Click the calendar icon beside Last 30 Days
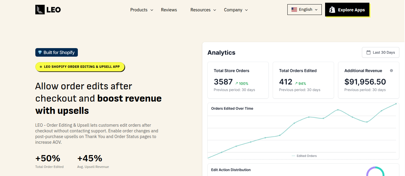The image size is (405, 176). (x=368, y=53)
